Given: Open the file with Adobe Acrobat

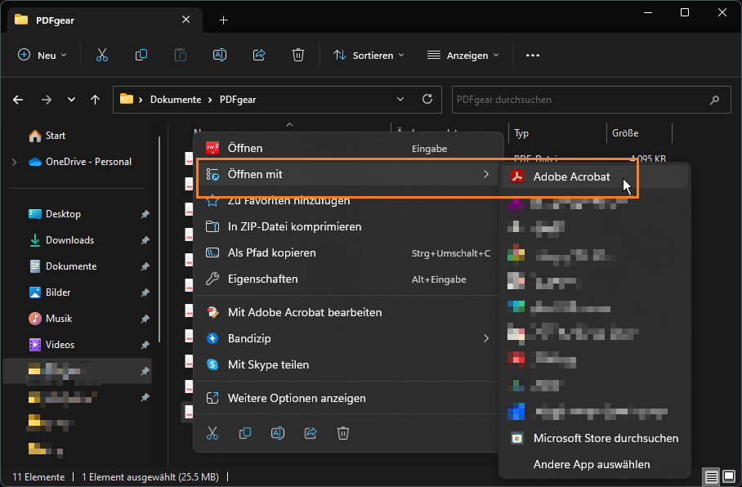Looking at the screenshot, I should point(572,176).
